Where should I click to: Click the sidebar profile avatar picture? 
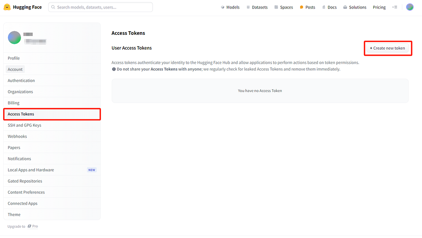[x=14, y=38]
